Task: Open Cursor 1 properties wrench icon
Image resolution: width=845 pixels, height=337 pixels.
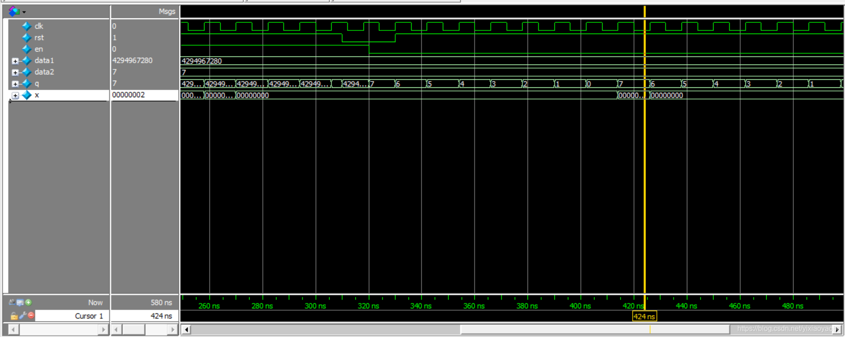Action: click(x=22, y=315)
